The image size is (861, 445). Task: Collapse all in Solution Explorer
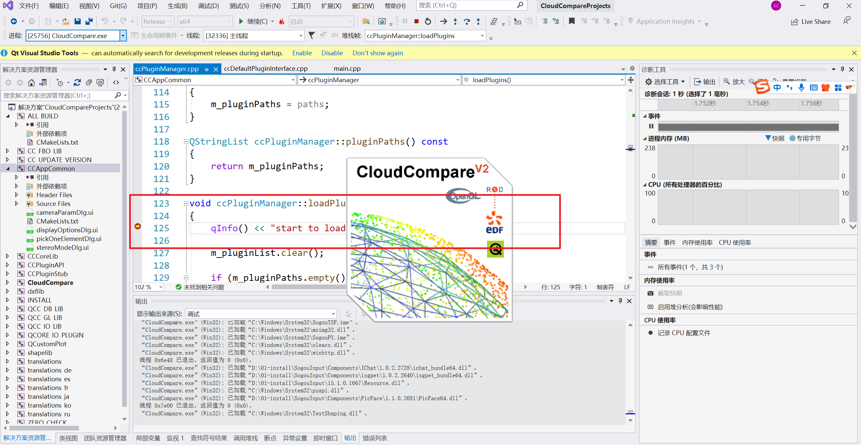(x=89, y=82)
